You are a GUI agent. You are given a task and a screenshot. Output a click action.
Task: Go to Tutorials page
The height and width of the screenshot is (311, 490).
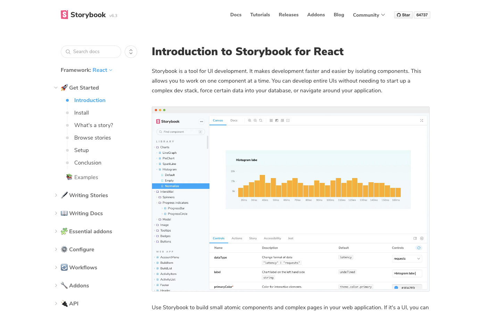coord(260,15)
